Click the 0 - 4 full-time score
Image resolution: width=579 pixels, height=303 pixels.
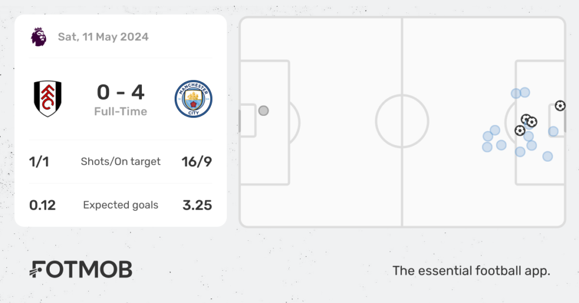(120, 92)
